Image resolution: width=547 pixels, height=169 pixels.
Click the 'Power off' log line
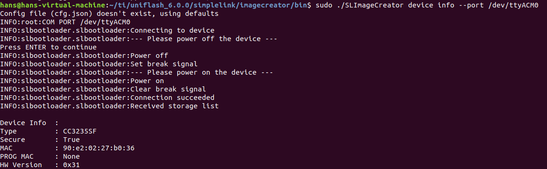click(84, 56)
